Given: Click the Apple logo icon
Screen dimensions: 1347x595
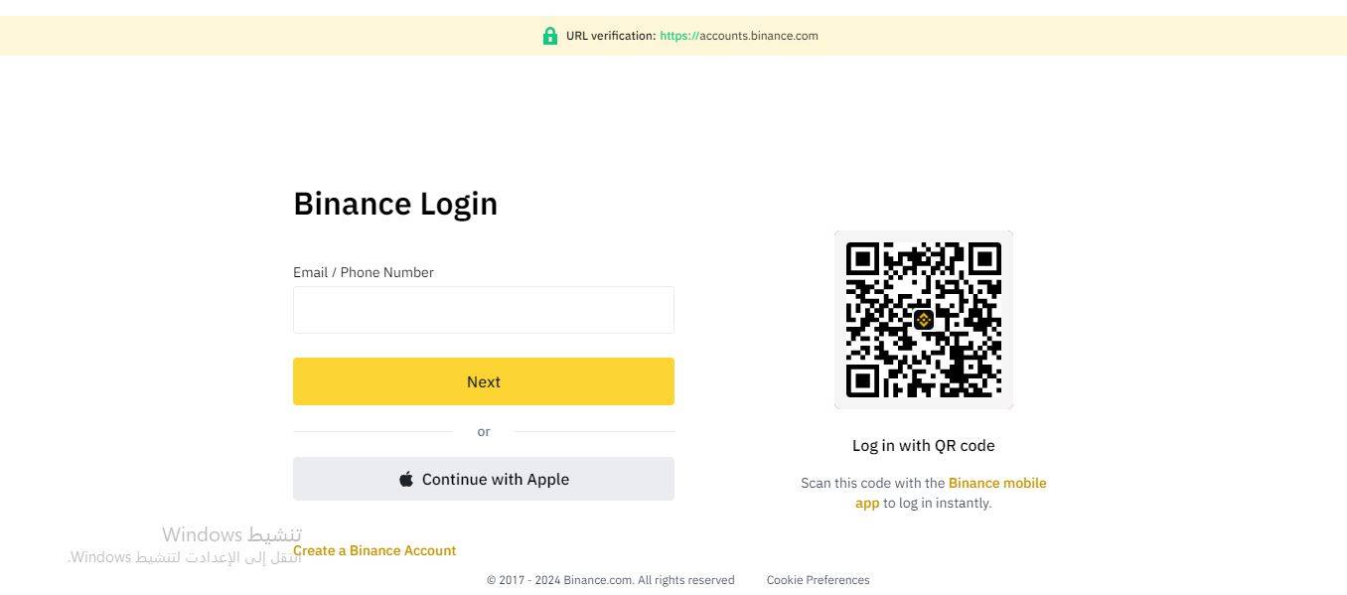Looking at the screenshot, I should [x=406, y=480].
